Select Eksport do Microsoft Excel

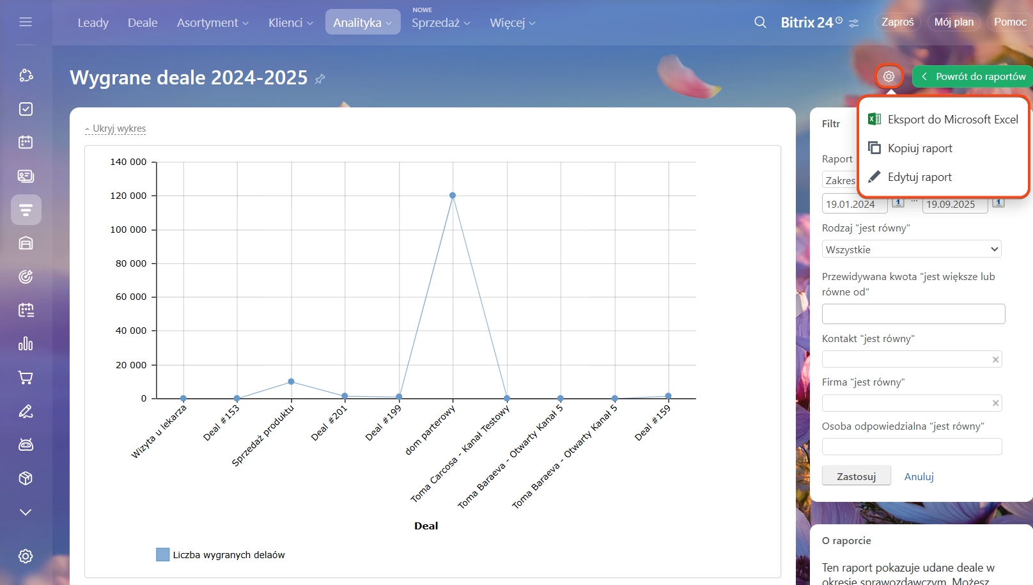pyautogui.click(x=952, y=120)
